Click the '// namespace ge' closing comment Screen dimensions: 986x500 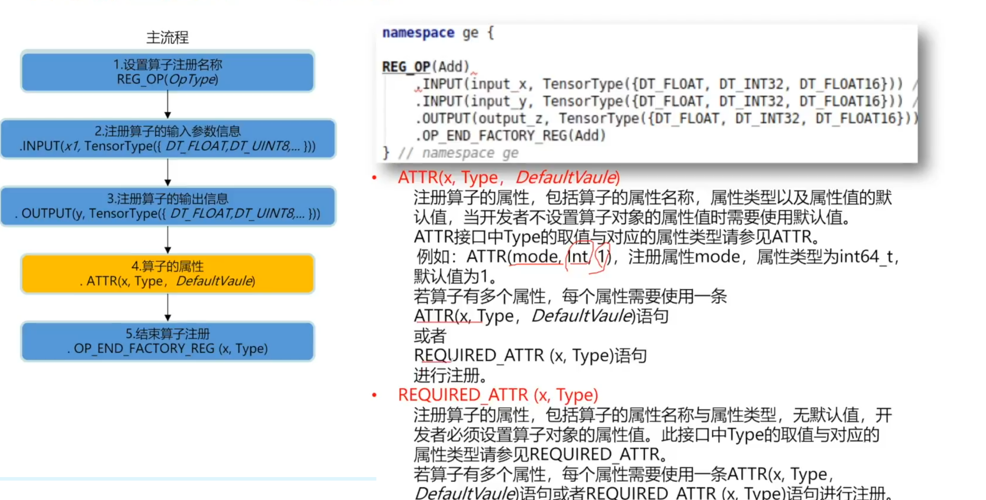click(x=458, y=153)
